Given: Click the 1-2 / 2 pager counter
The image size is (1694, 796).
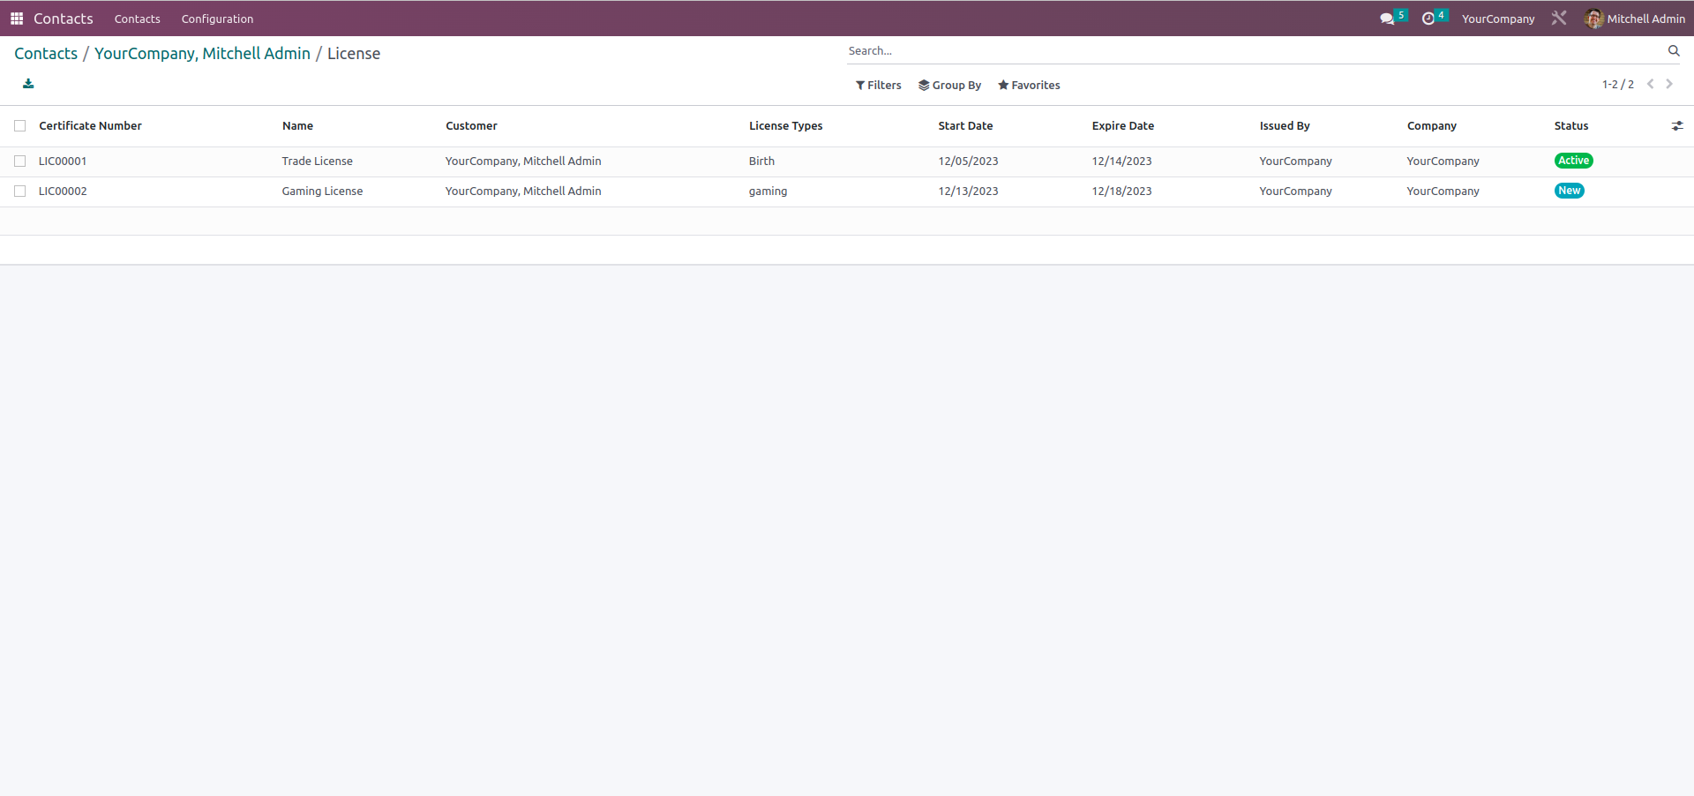Looking at the screenshot, I should point(1618,85).
